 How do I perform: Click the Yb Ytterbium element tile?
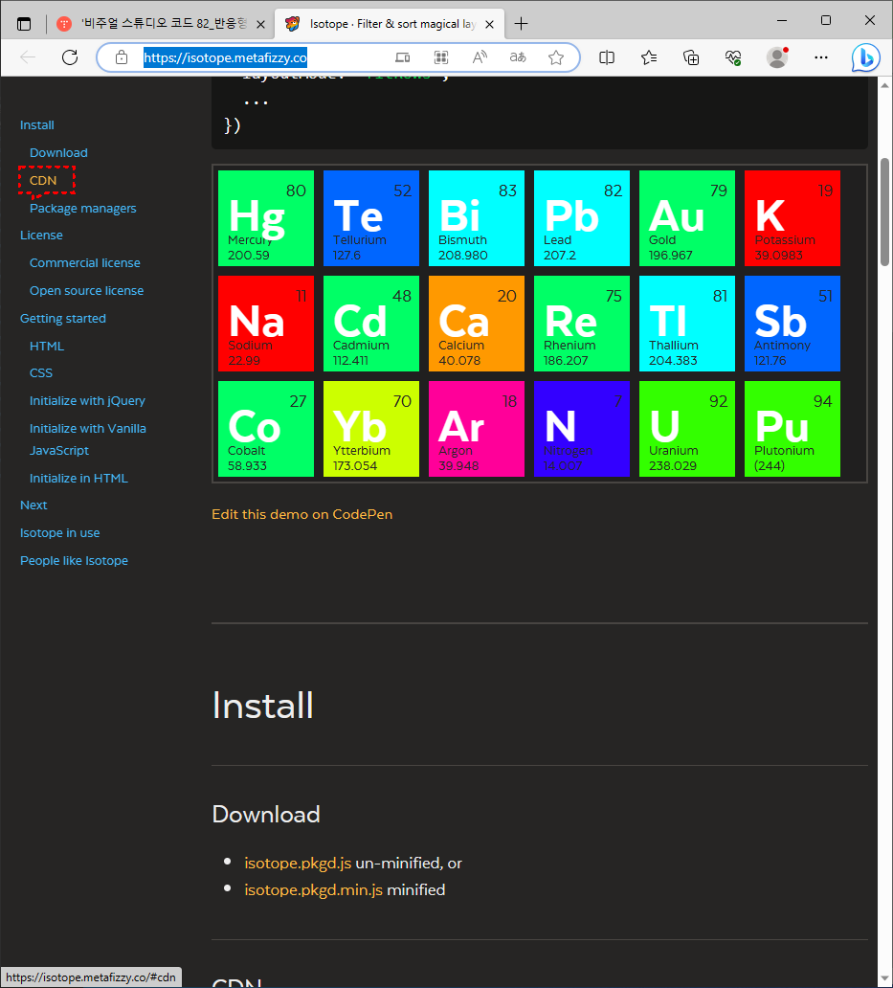pyautogui.click(x=371, y=429)
